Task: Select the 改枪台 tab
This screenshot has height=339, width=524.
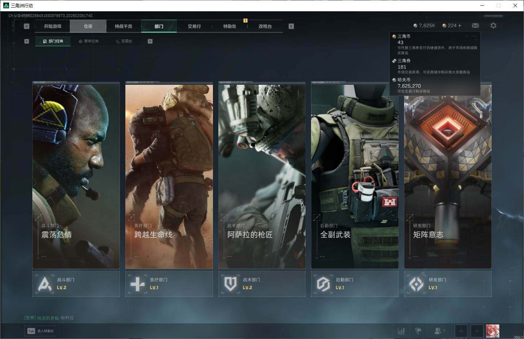Action: point(265,26)
